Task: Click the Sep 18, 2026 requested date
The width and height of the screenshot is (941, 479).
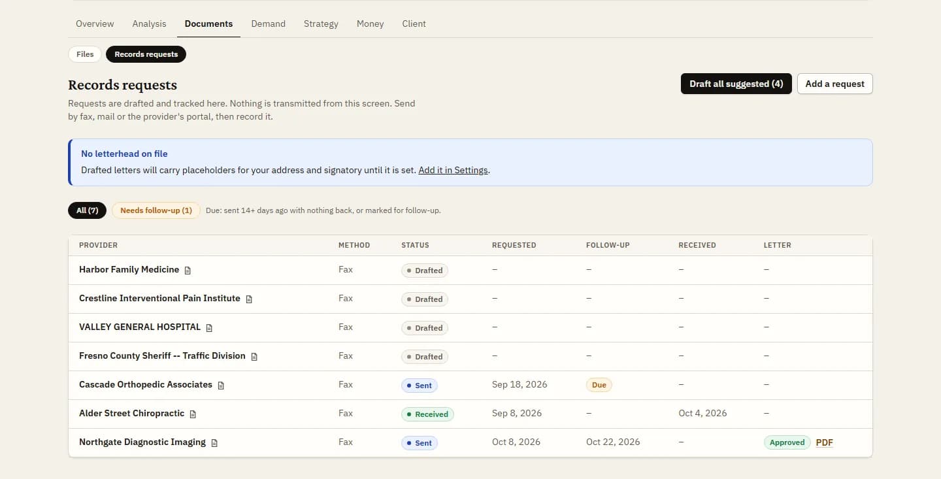Action: click(520, 384)
